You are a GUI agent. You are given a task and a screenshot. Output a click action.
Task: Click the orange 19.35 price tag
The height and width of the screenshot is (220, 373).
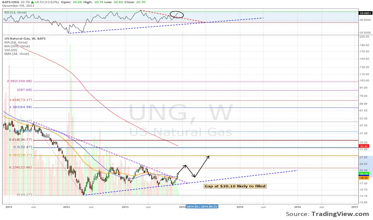364,178
